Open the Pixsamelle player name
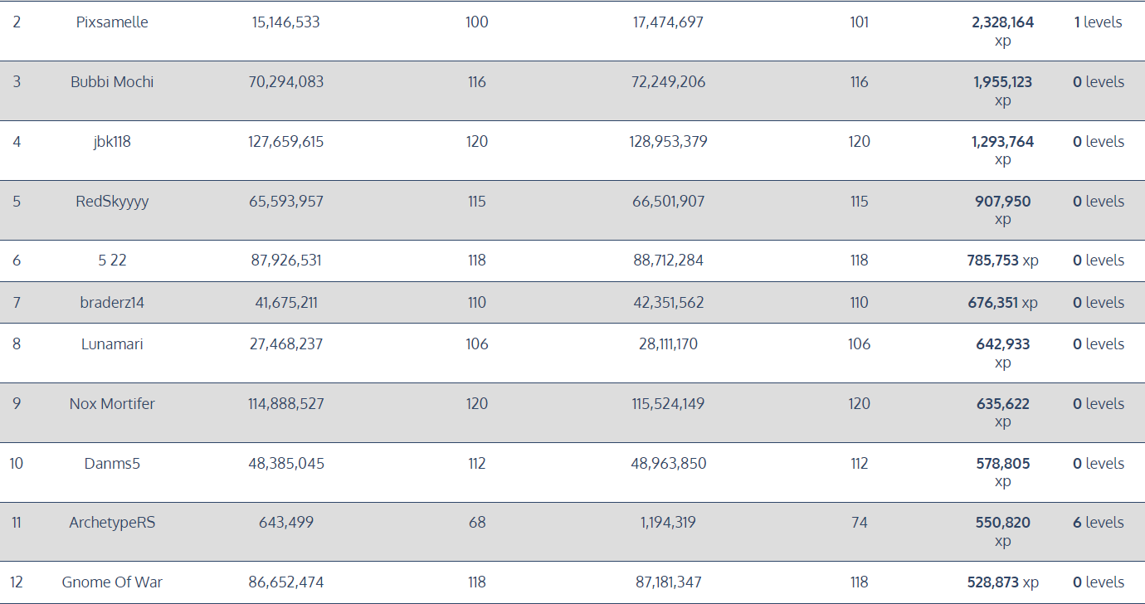 tap(112, 22)
